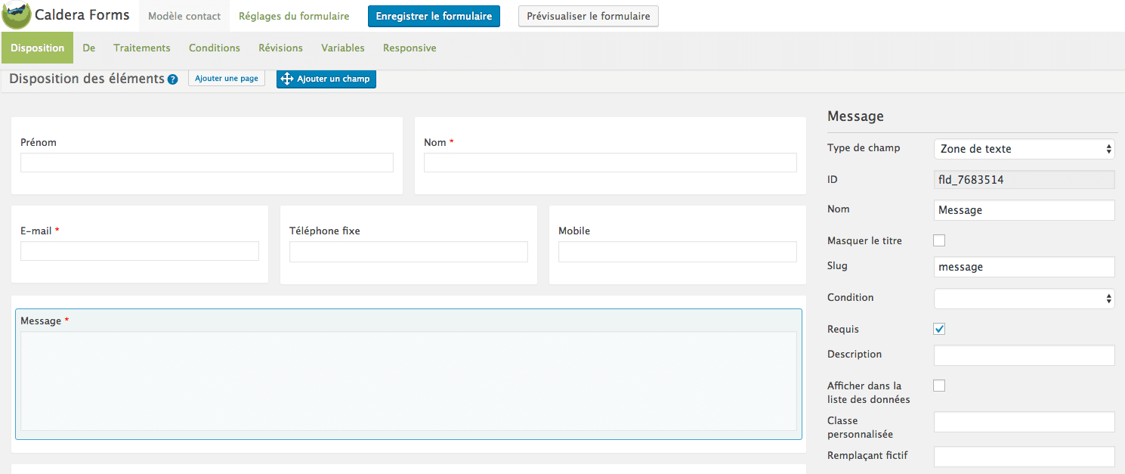Image resolution: width=1125 pixels, height=474 pixels.
Task: Open the Condition dropdown
Action: pyautogui.click(x=1024, y=298)
